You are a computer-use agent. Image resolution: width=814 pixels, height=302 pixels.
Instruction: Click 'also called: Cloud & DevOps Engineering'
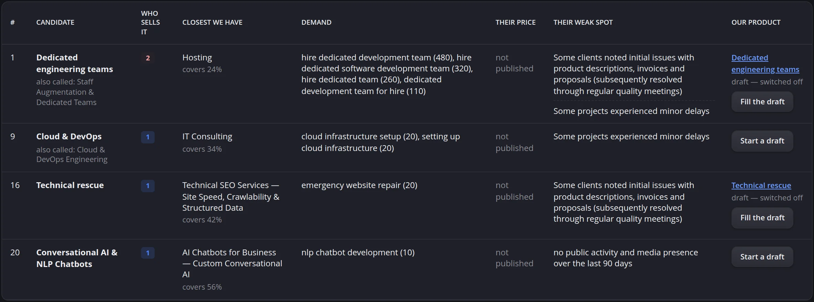coord(72,154)
